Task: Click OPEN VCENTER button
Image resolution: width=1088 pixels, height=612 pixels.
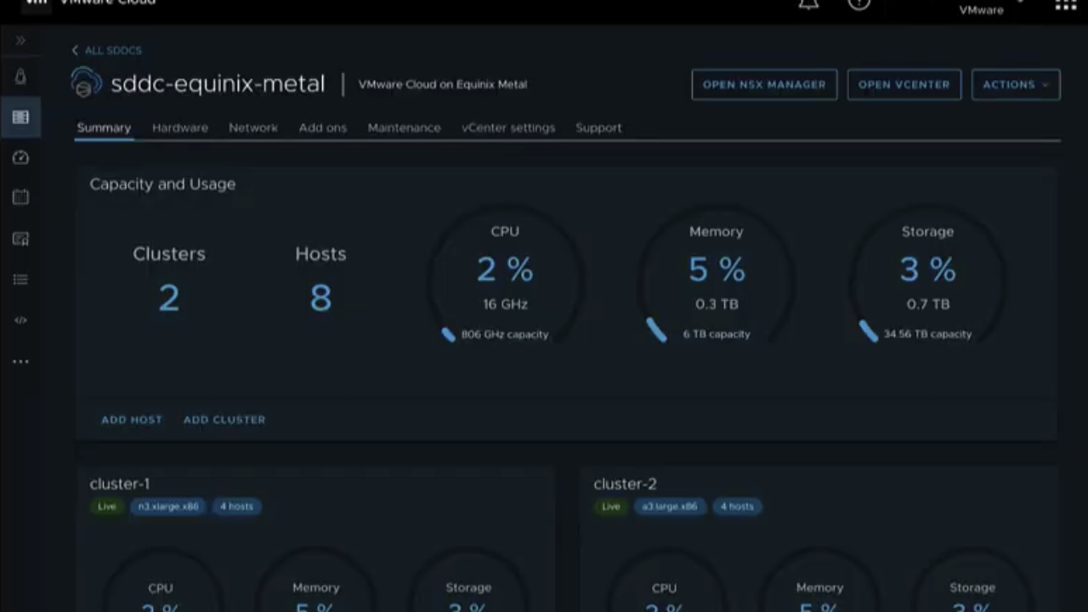Action: 904,84
